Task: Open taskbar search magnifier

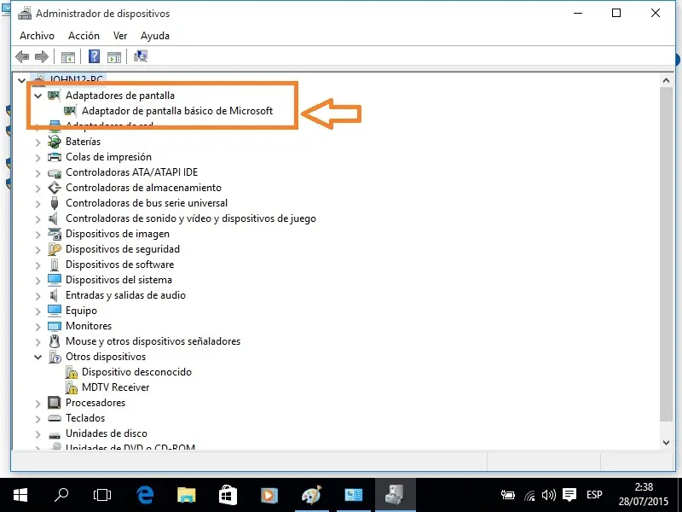Action: coord(61,495)
